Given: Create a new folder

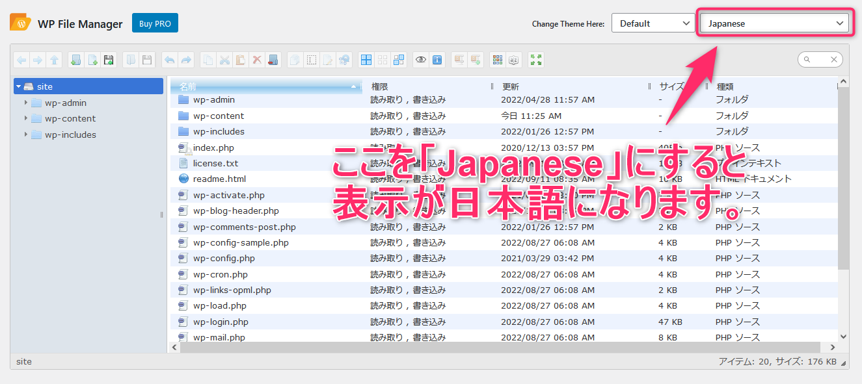Looking at the screenshot, I should tap(76, 60).
